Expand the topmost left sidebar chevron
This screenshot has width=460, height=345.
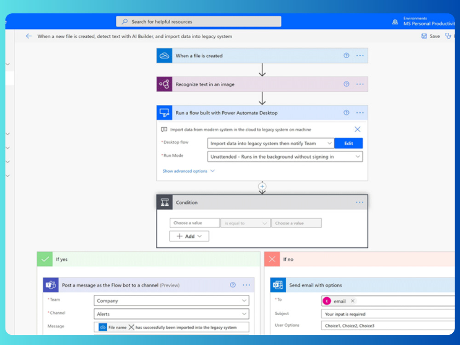8,64
